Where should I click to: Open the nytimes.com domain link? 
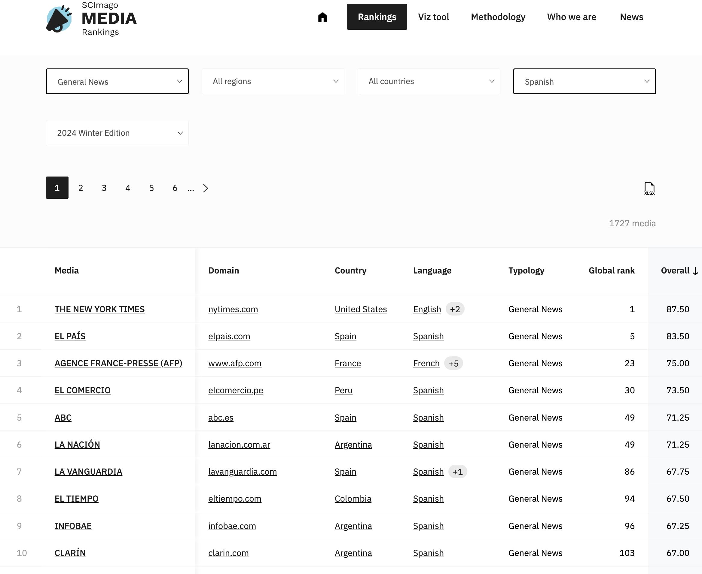click(x=233, y=309)
